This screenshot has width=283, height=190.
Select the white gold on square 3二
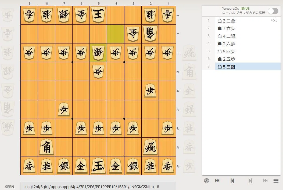[133, 34]
